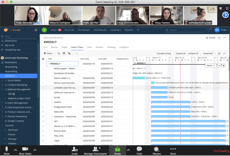230x156 pixels.
Task: Open the top navigation more options ellipsis
Action: pyautogui.click(x=138, y=30)
